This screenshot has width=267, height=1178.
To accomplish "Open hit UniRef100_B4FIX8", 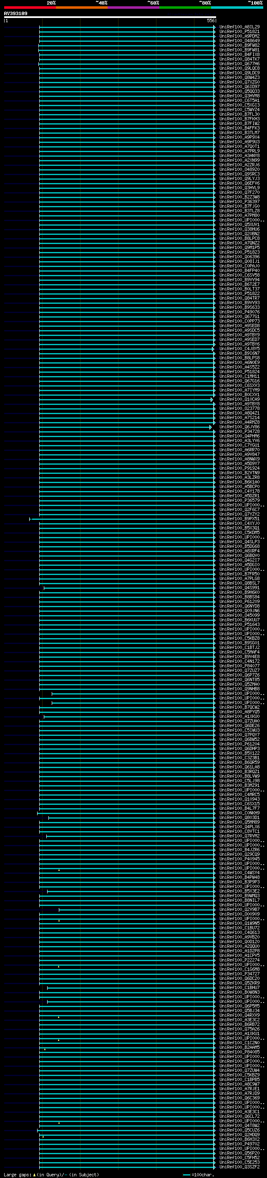I will click(239, 54).
